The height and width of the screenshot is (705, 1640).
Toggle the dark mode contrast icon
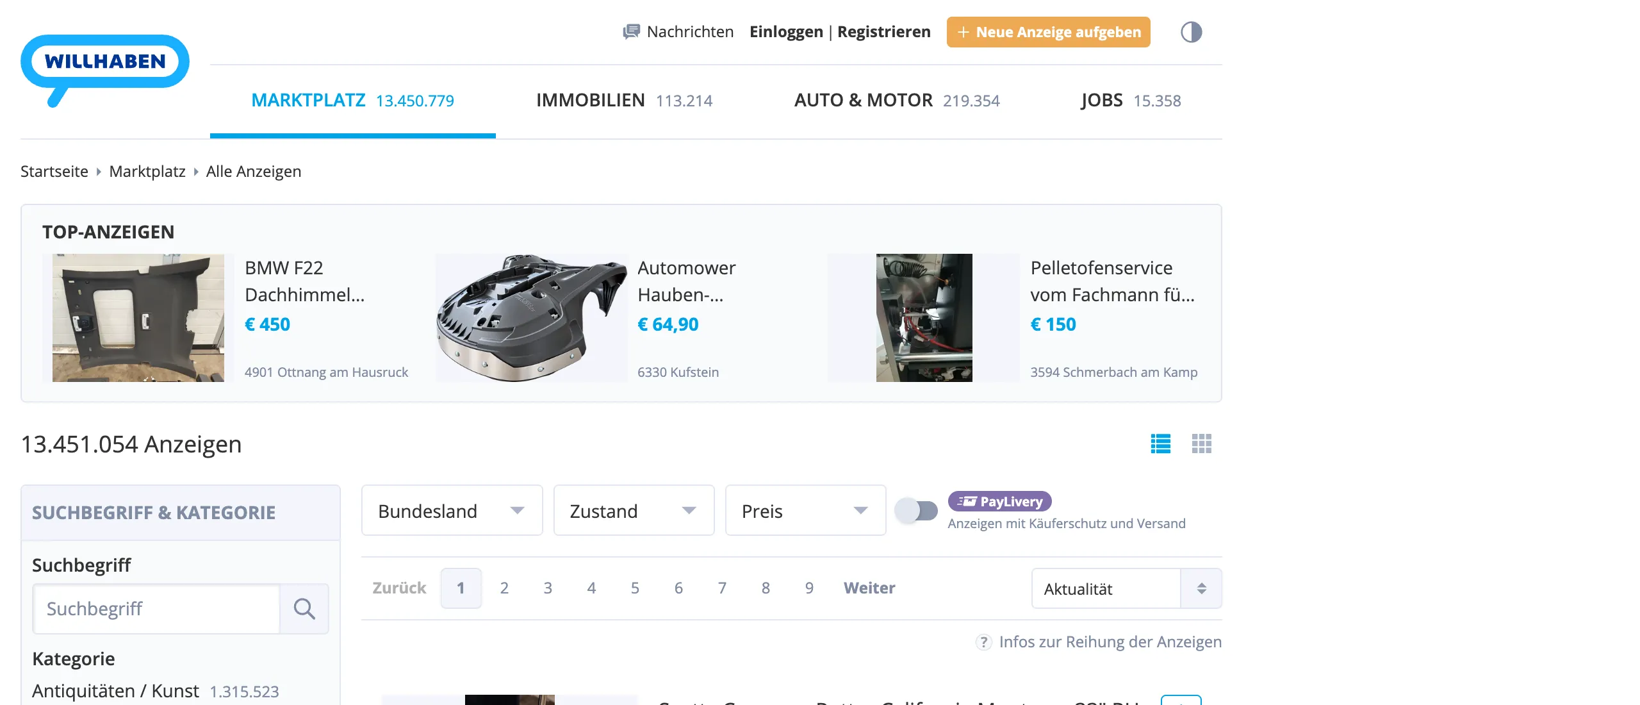point(1191,31)
